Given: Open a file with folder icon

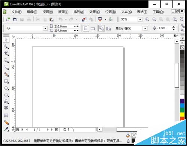Looking at the screenshot, I should tap(15, 19).
